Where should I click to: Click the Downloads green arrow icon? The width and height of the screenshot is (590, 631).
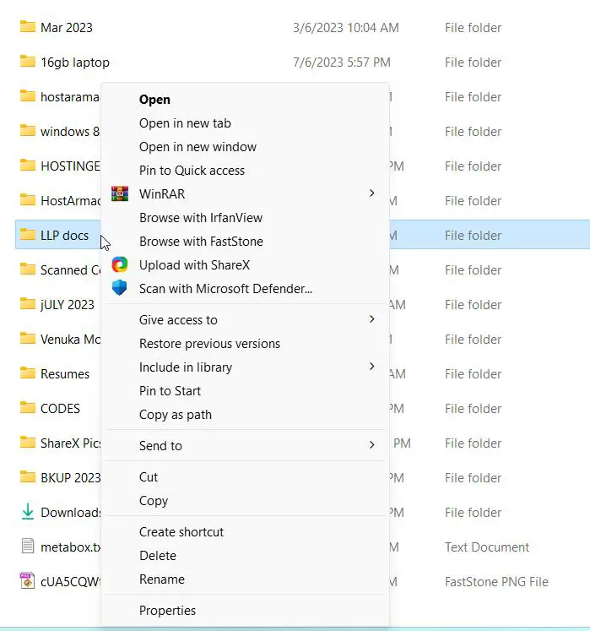(x=28, y=512)
